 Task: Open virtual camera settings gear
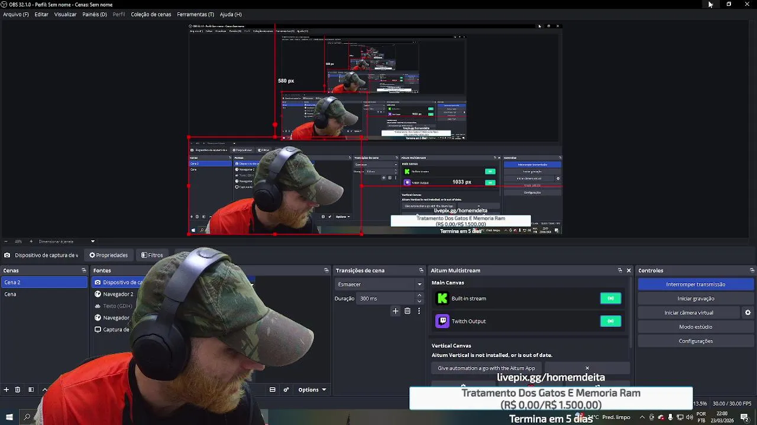point(748,313)
